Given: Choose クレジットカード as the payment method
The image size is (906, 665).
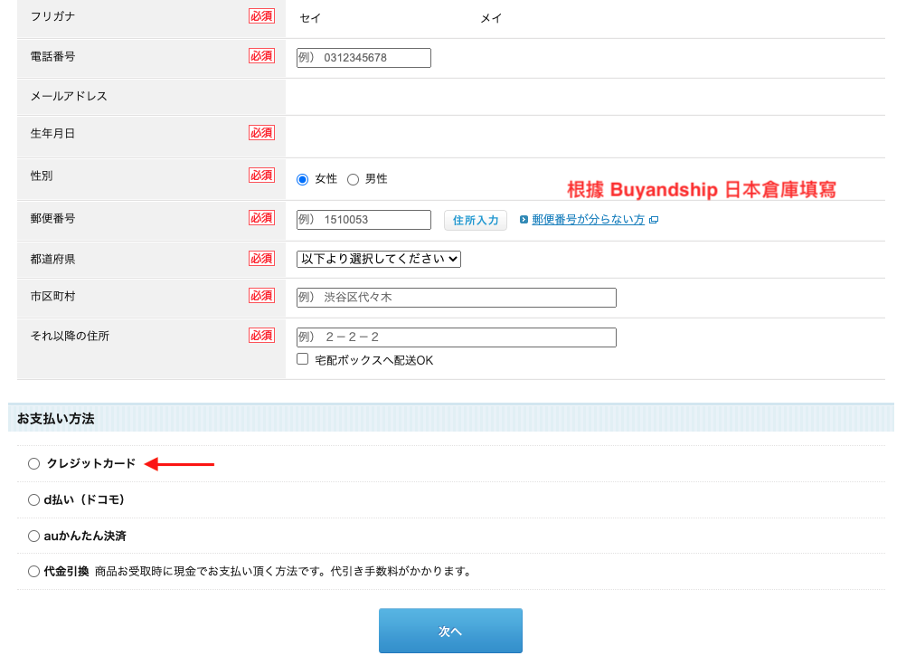Looking at the screenshot, I should (x=34, y=463).
